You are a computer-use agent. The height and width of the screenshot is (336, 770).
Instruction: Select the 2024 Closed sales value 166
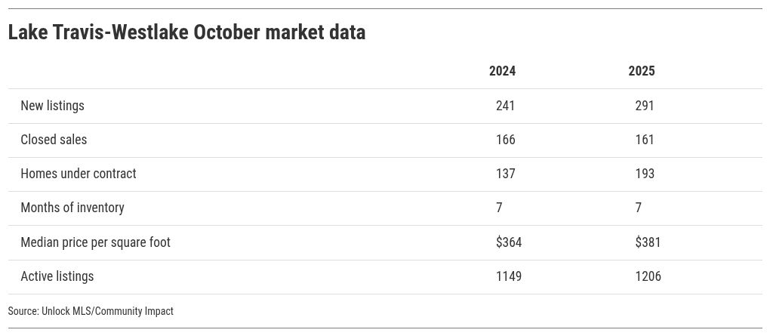pyautogui.click(x=505, y=140)
